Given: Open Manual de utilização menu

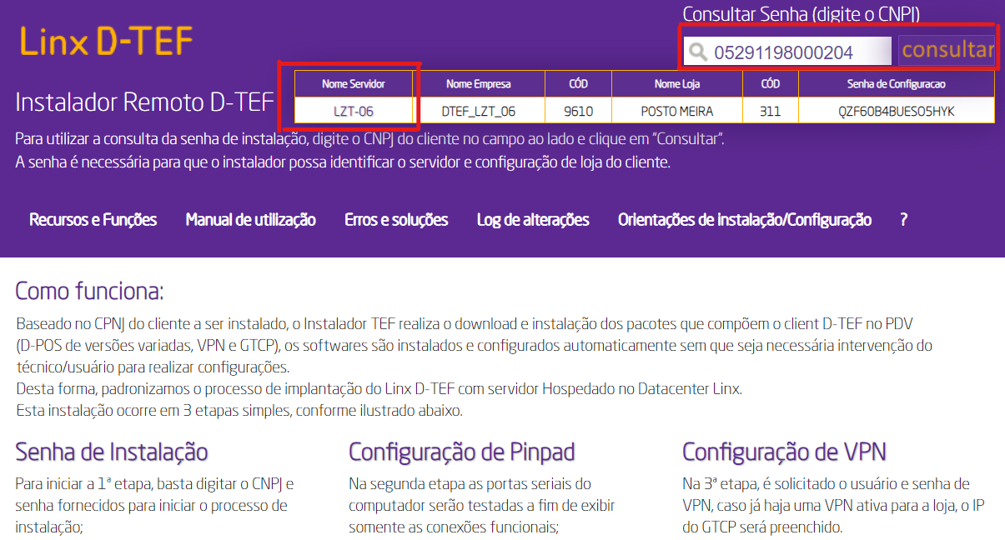Looking at the screenshot, I should pos(250,220).
